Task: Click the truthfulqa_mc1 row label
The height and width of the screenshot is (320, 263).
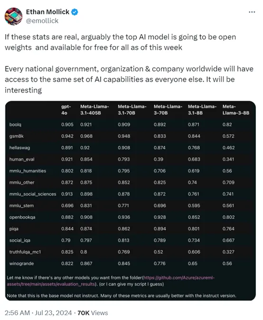Action: click(x=25, y=252)
